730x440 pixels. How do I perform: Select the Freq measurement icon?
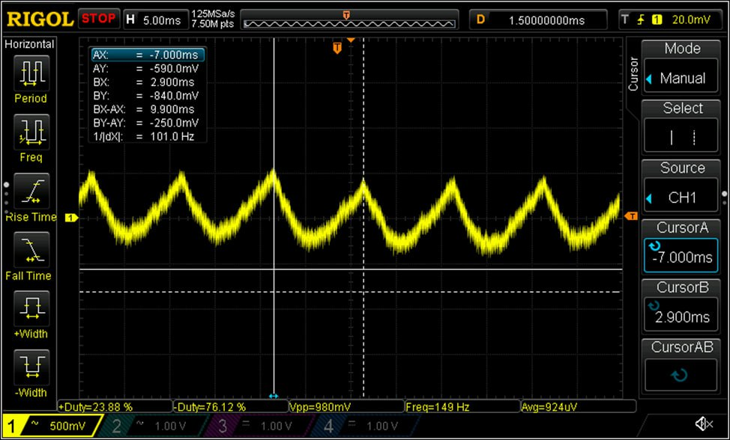(30, 132)
